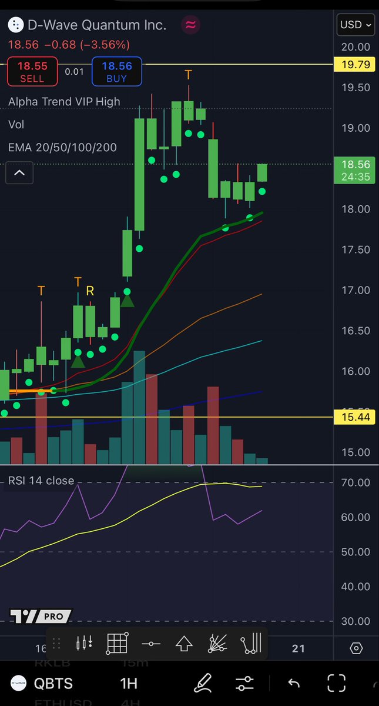
Task: Open the USD currency dropdown
Action: click(355, 25)
